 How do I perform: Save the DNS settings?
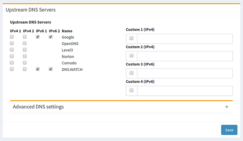[x=229, y=130]
